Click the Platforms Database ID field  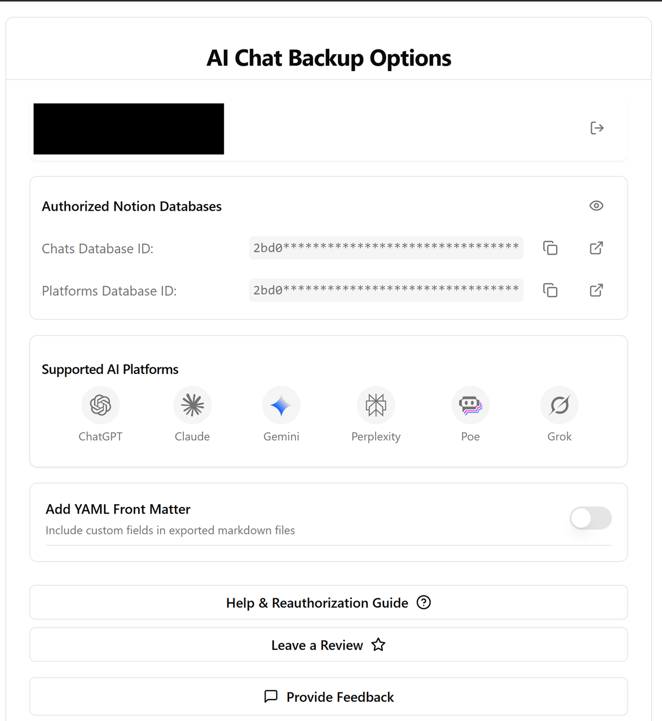[x=386, y=290]
